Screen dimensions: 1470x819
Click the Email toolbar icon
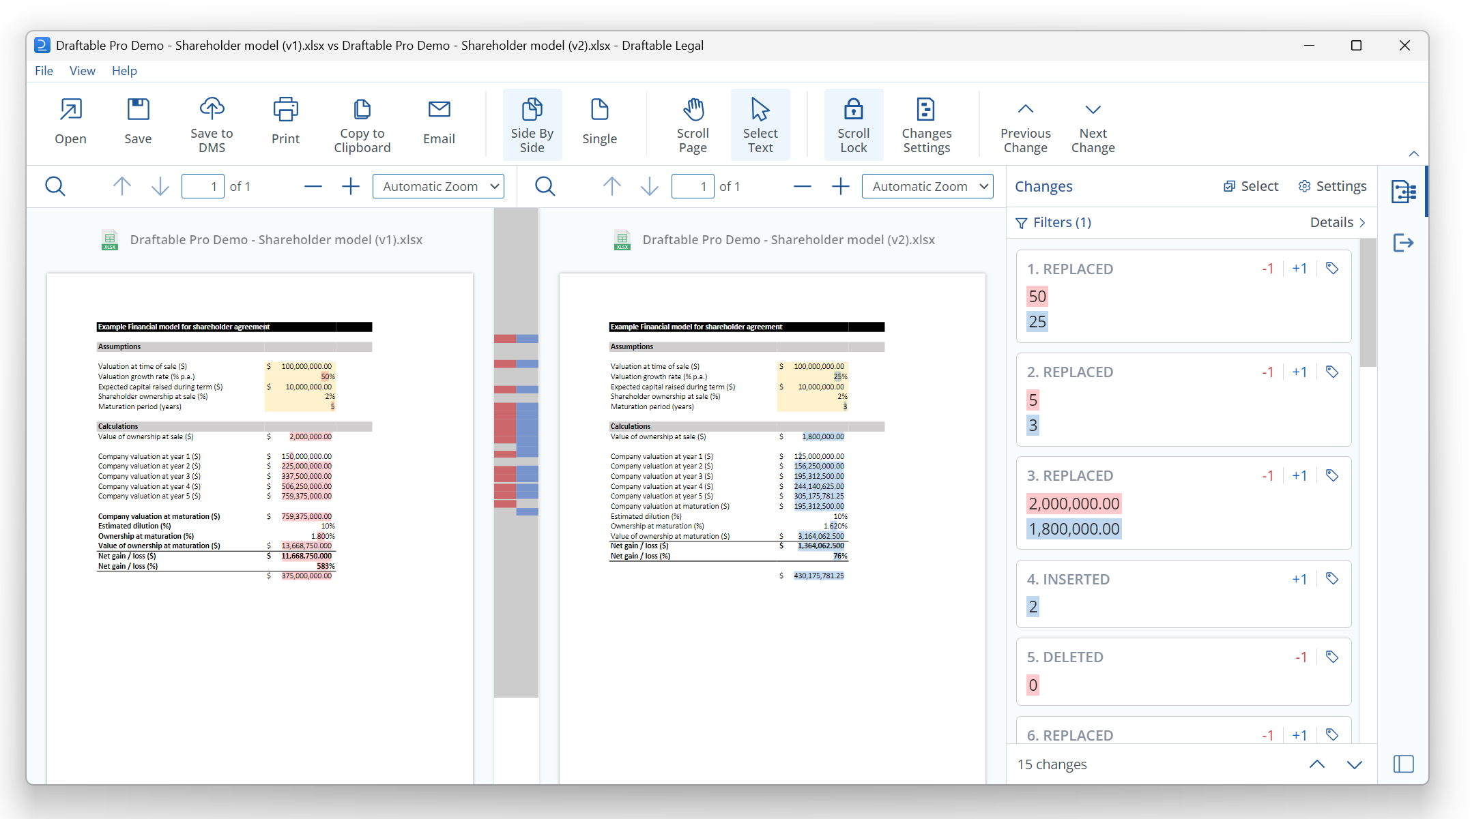pyautogui.click(x=439, y=110)
